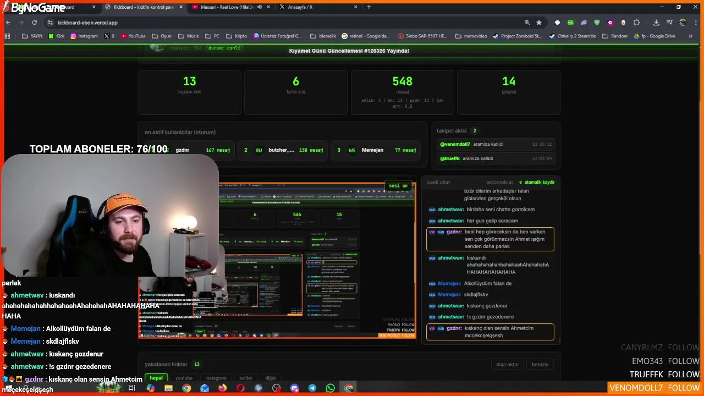Open Ücretsiz Fotoğraf bookmark
This screenshot has width=704, height=396.
pyautogui.click(x=278, y=36)
